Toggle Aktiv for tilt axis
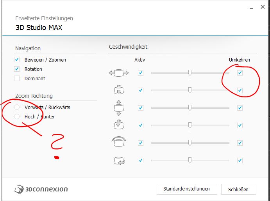Image resolution: width=270 pixels, height=201 pixels. pyautogui.click(x=141, y=125)
